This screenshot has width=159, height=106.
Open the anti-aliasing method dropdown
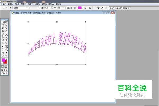pyautogui.click(x=64, y=8)
